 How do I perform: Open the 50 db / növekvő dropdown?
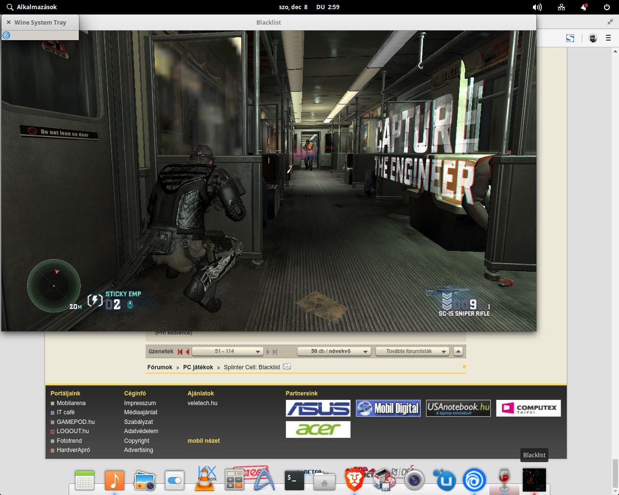(334, 351)
